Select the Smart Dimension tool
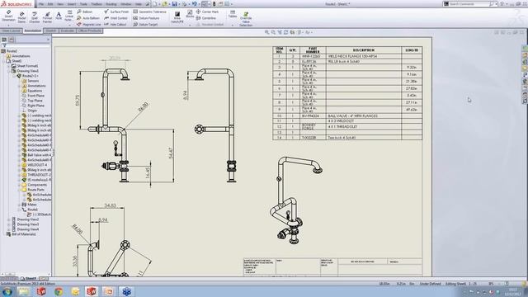 point(8,16)
